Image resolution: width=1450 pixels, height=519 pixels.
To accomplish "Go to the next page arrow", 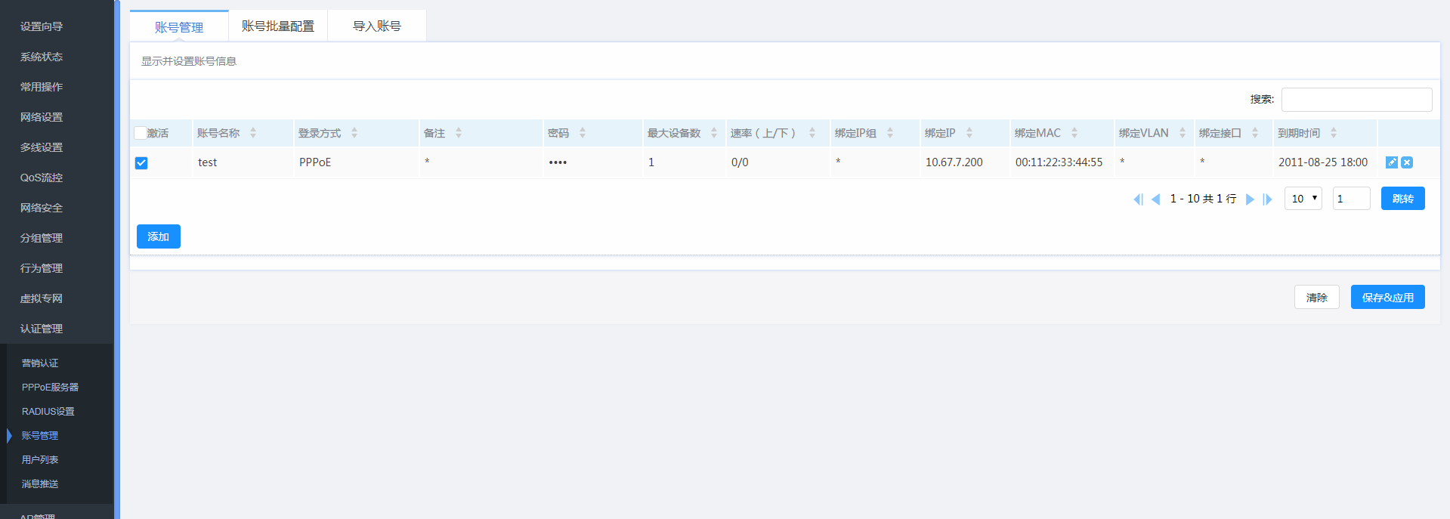I will click(x=1250, y=199).
